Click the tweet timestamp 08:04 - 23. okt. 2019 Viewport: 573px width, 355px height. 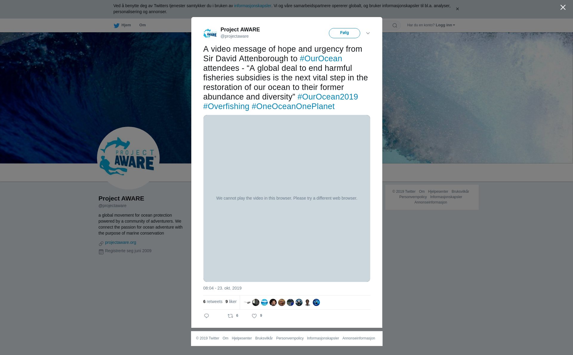click(x=222, y=288)
